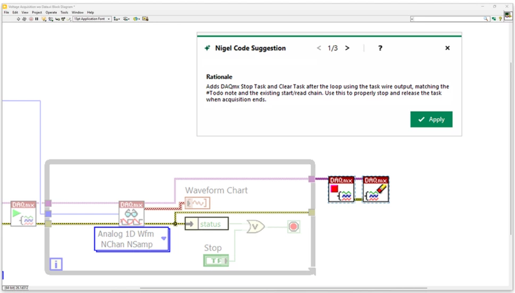This screenshot has width=515, height=293.
Task: Click the suggestion counter 1/3
Action: (333, 48)
